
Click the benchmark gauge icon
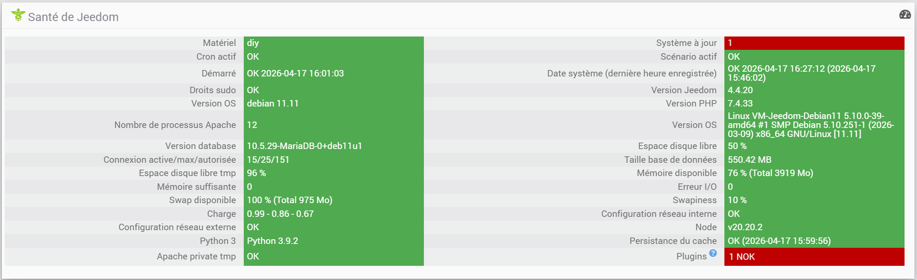905,15
